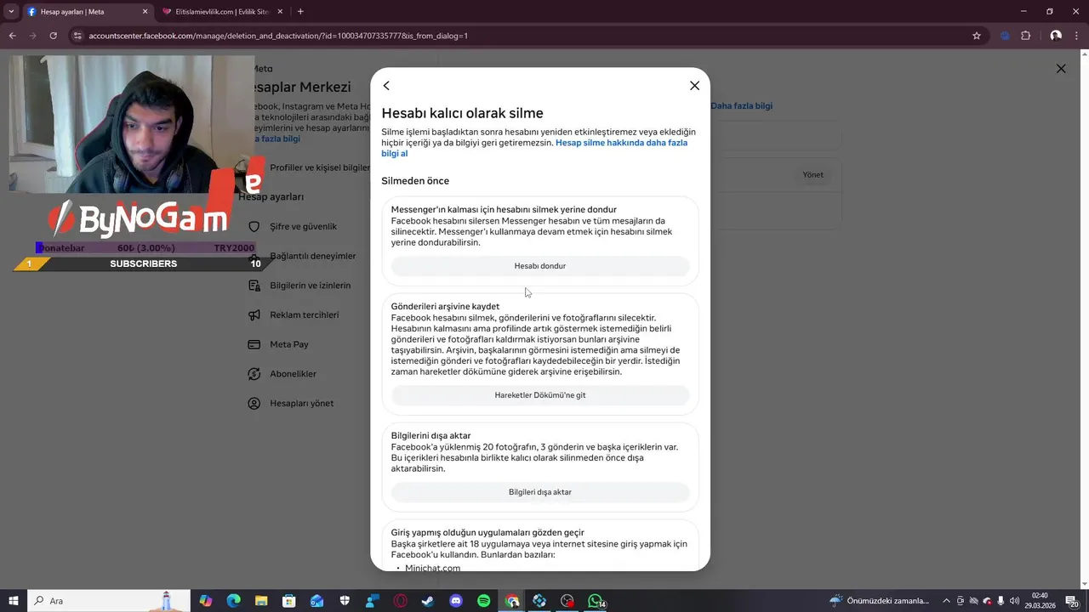Close the account deletion dialog

[x=694, y=86]
